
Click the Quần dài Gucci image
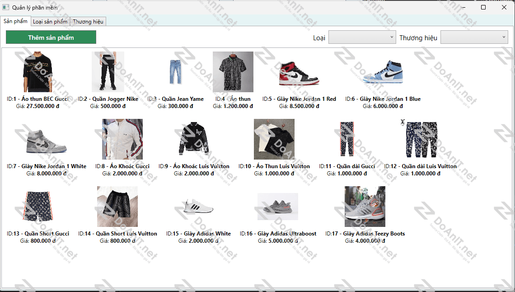[x=347, y=139]
